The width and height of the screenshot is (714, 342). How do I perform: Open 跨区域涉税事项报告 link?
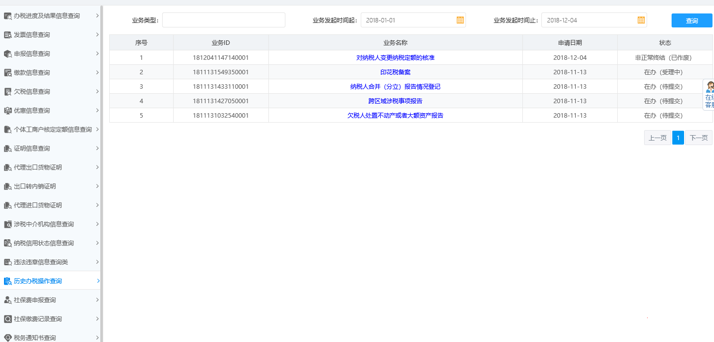(395, 101)
